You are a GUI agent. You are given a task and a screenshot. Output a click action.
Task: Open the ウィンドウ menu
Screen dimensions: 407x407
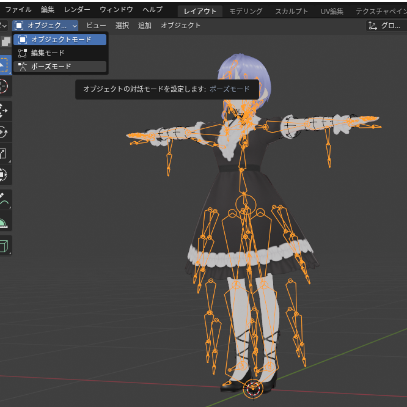click(116, 10)
